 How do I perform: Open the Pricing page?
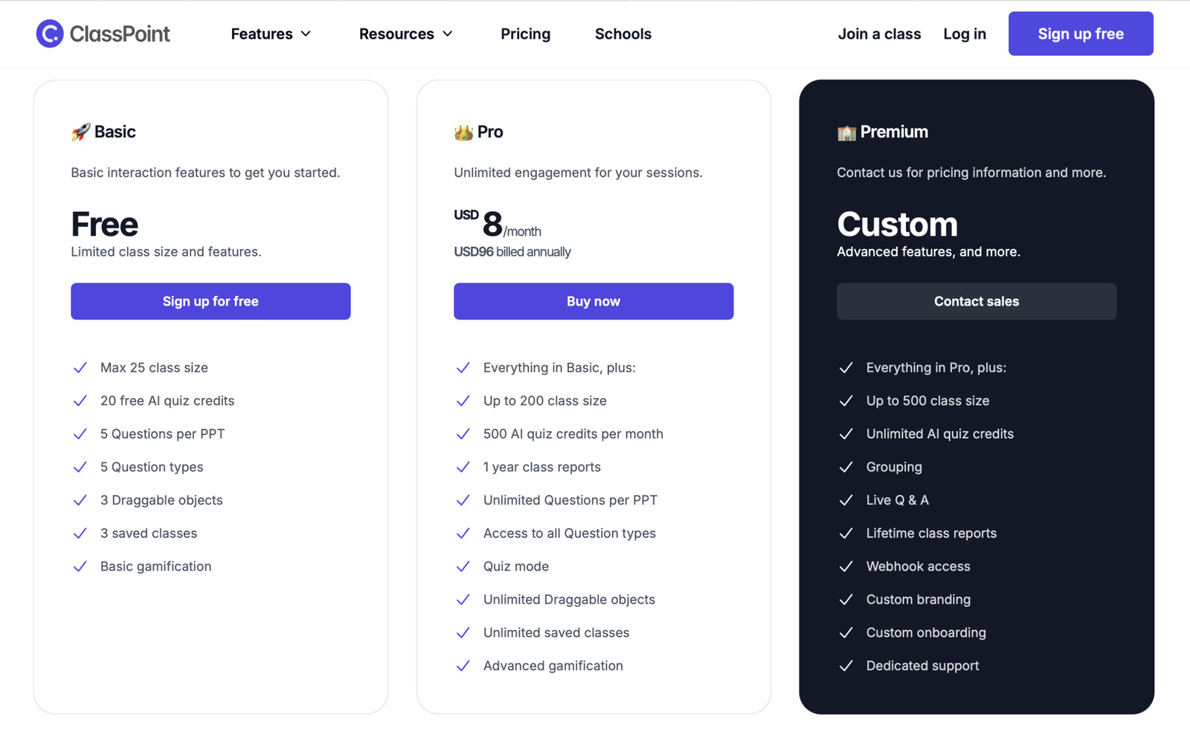click(x=525, y=34)
